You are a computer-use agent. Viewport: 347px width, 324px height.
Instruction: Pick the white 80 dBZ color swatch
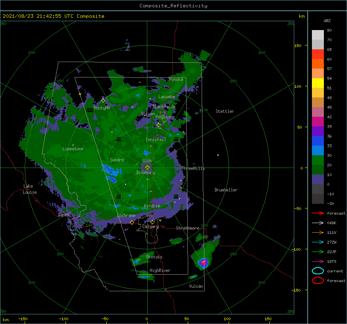tap(318, 35)
